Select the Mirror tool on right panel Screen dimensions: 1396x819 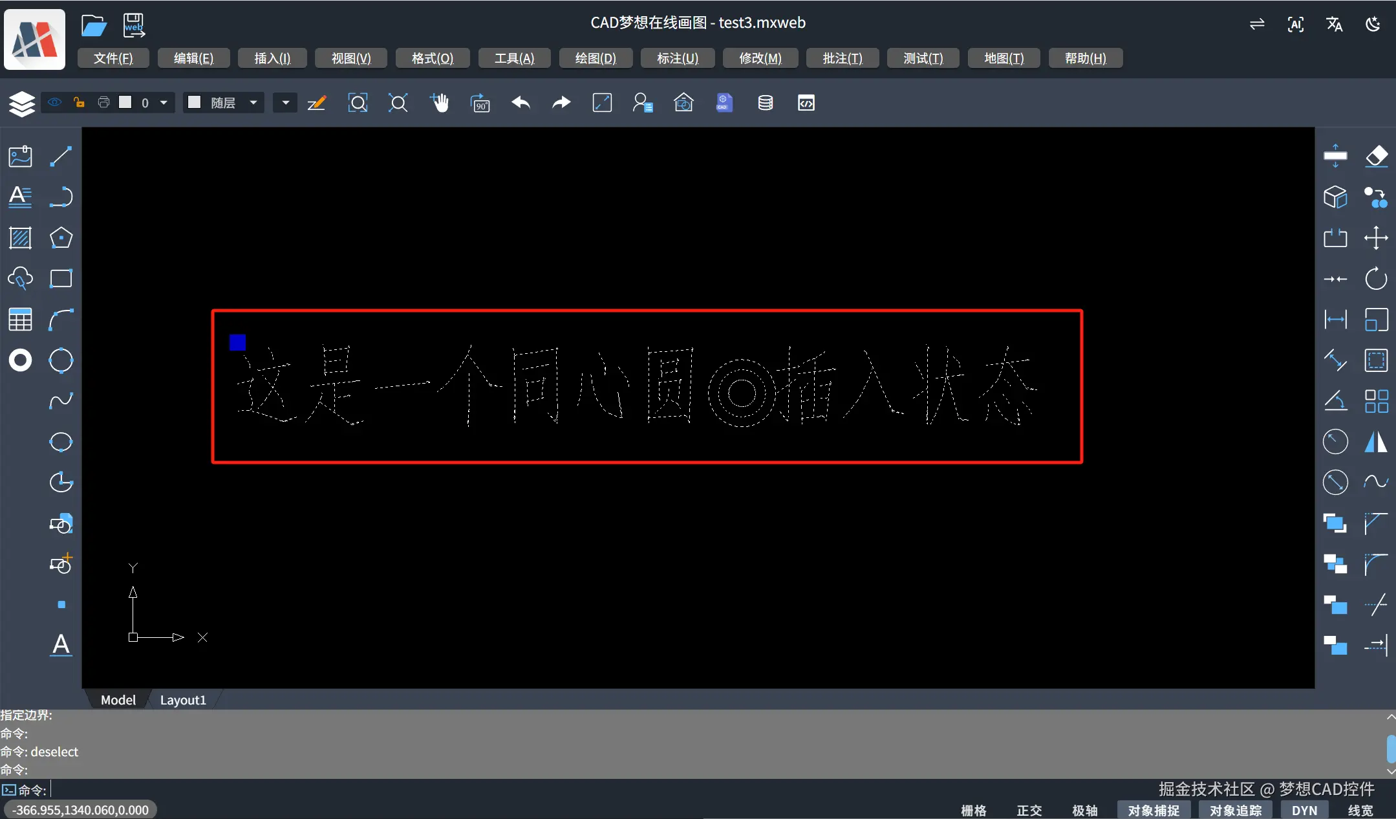pyautogui.click(x=1376, y=442)
